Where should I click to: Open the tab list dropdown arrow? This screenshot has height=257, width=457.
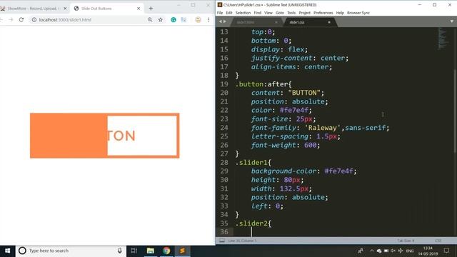pos(452,21)
